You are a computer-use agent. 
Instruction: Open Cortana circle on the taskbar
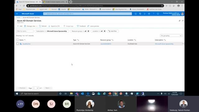coord(60,94)
